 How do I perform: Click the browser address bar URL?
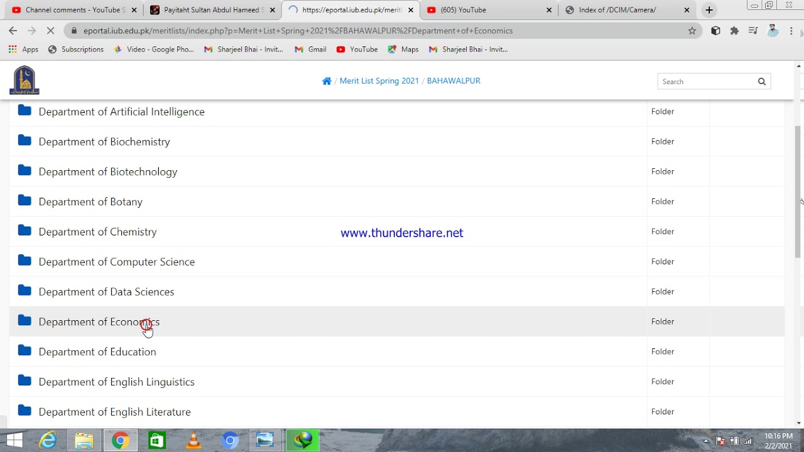coord(298,31)
